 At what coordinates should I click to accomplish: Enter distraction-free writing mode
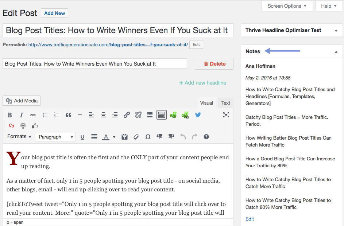226,115
